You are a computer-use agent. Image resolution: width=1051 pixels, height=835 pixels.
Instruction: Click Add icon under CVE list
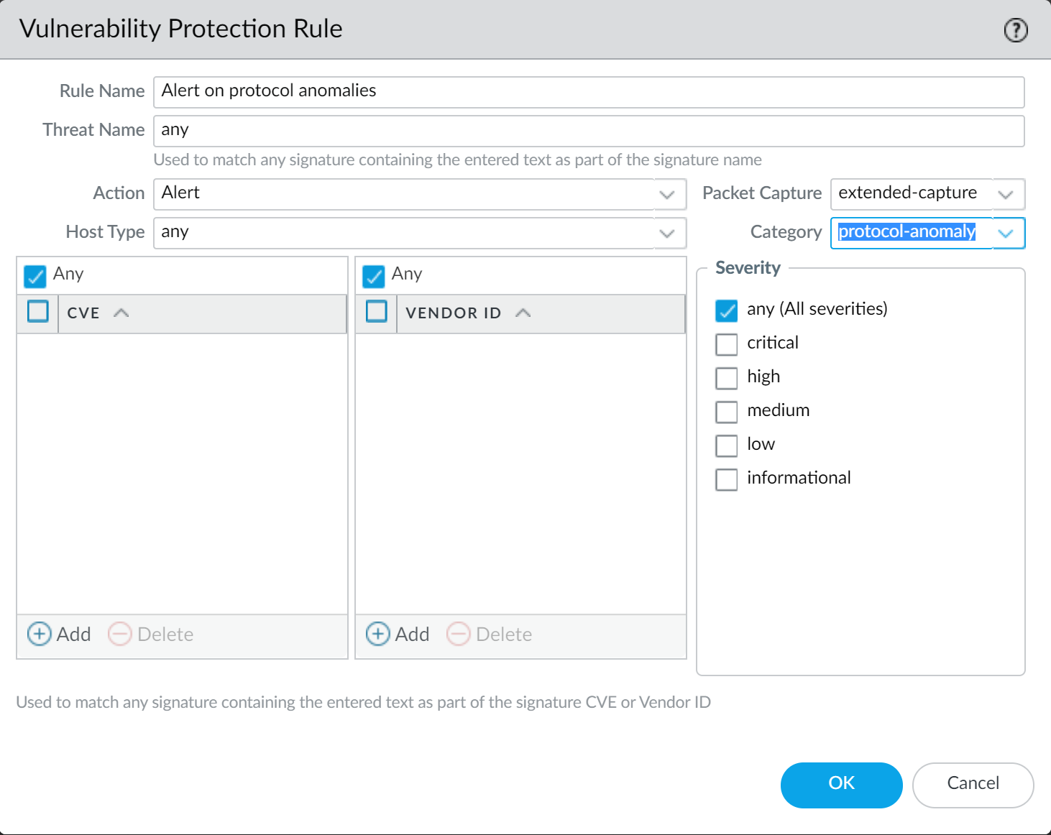click(40, 634)
